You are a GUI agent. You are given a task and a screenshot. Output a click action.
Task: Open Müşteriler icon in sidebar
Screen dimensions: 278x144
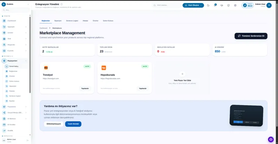(4, 45)
